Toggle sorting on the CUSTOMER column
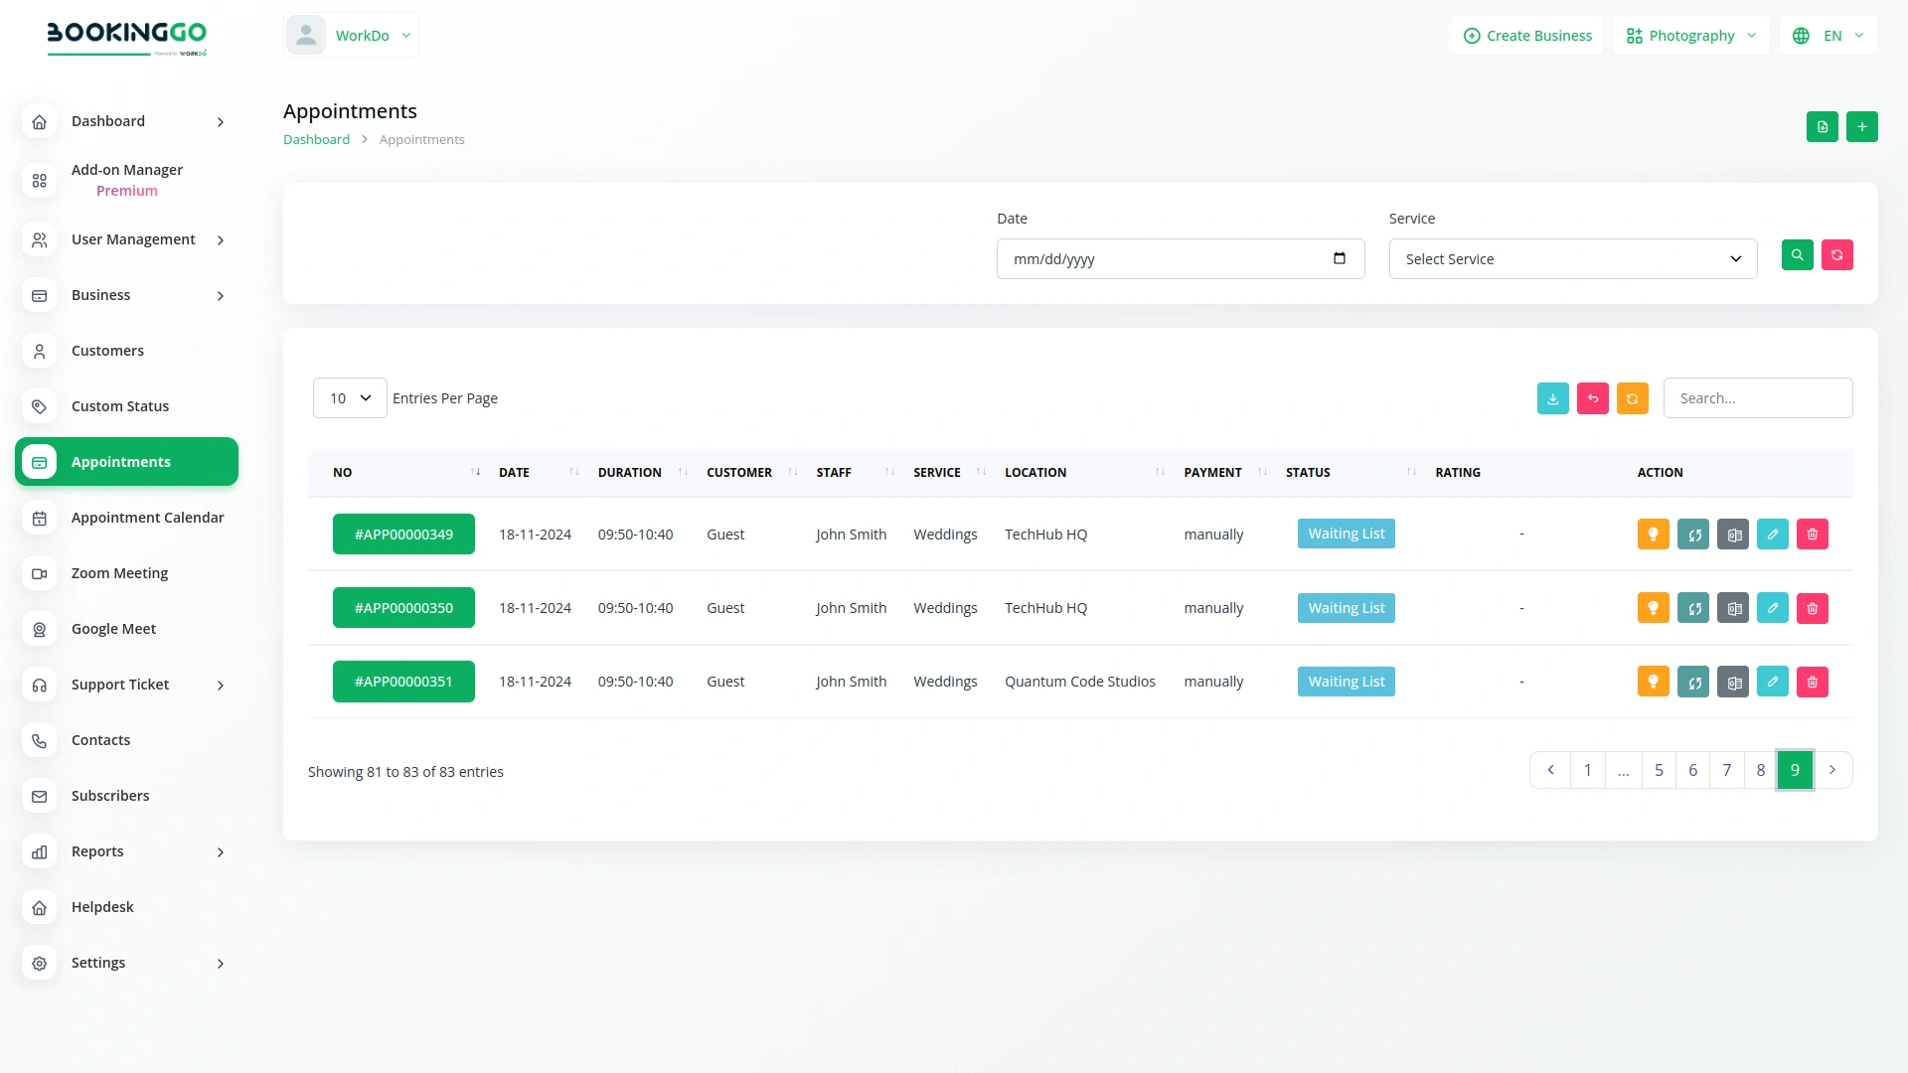 click(791, 472)
